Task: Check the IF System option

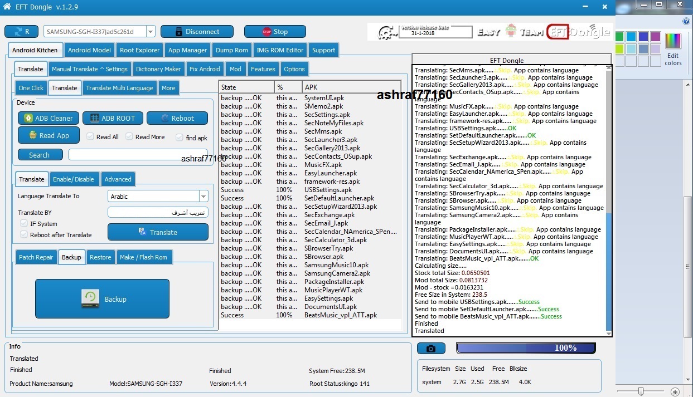Action: click(x=24, y=223)
